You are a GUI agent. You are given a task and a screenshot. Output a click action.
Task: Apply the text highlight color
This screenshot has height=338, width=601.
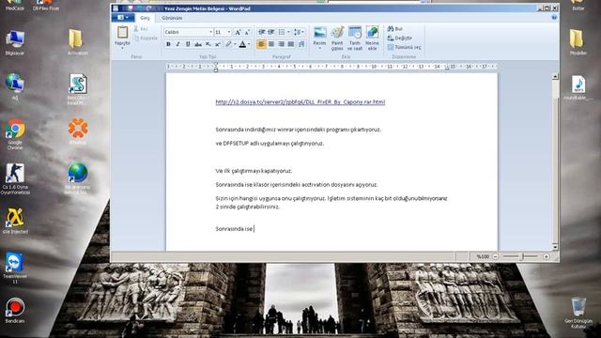click(228, 44)
